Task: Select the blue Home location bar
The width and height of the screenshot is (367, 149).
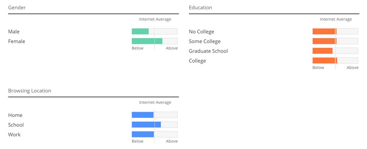Action: pos(143,115)
